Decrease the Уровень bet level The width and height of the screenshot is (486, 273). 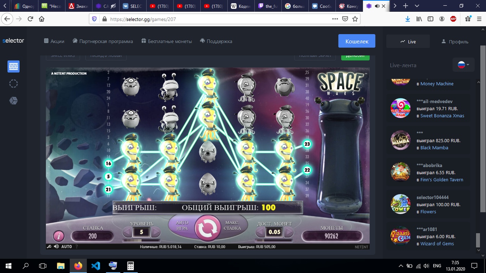tap(127, 232)
